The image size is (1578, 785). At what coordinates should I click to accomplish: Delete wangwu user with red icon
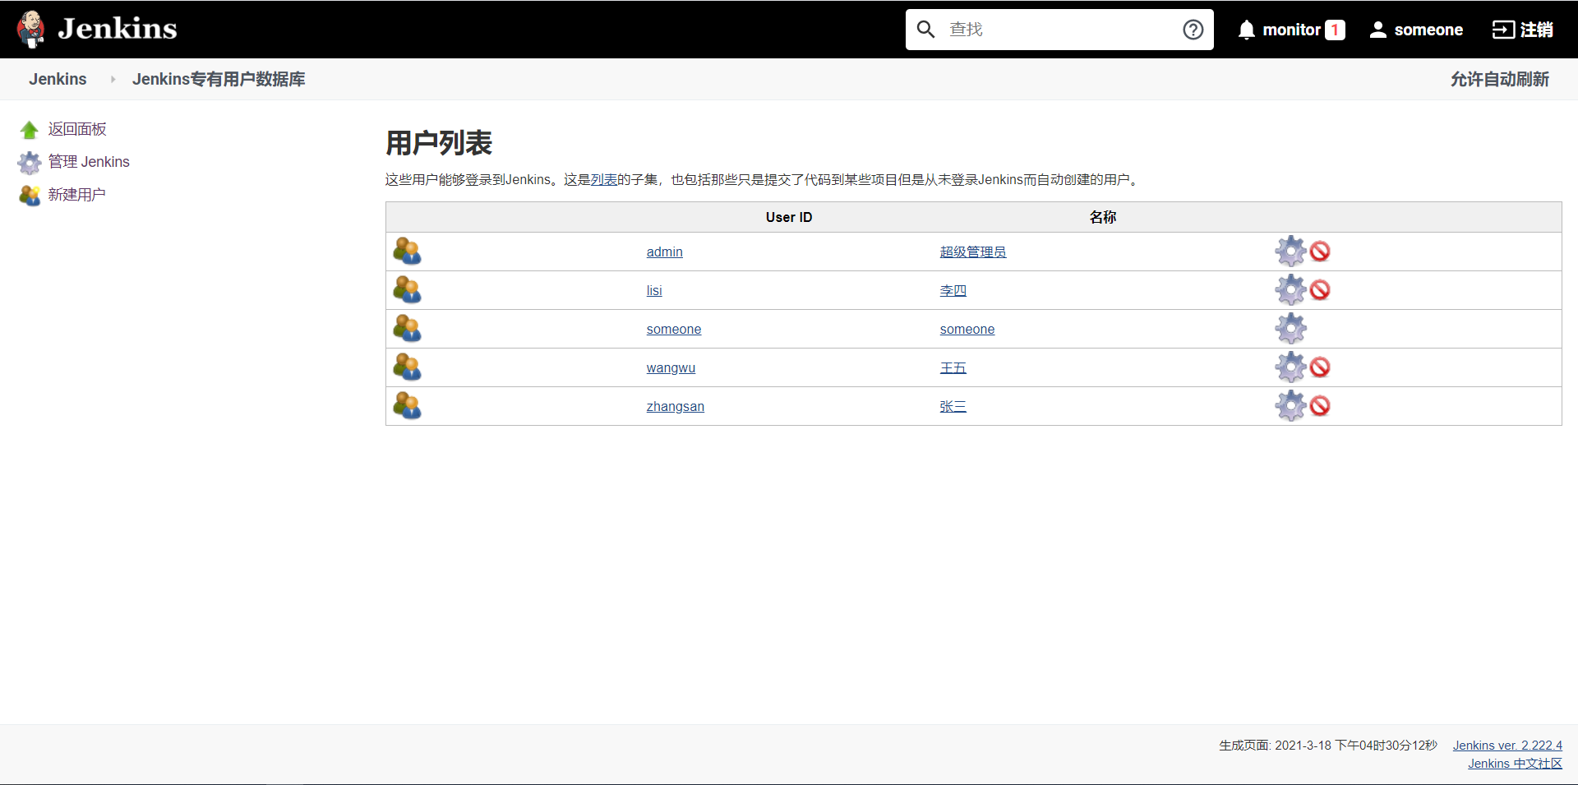click(x=1320, y=367)
